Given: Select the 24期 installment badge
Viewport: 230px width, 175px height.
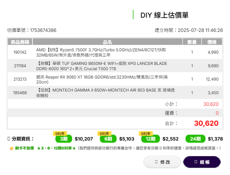Looking at the screenshot, I should 195,139.
